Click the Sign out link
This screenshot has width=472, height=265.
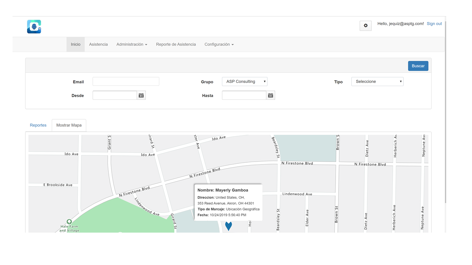[434, 24]
